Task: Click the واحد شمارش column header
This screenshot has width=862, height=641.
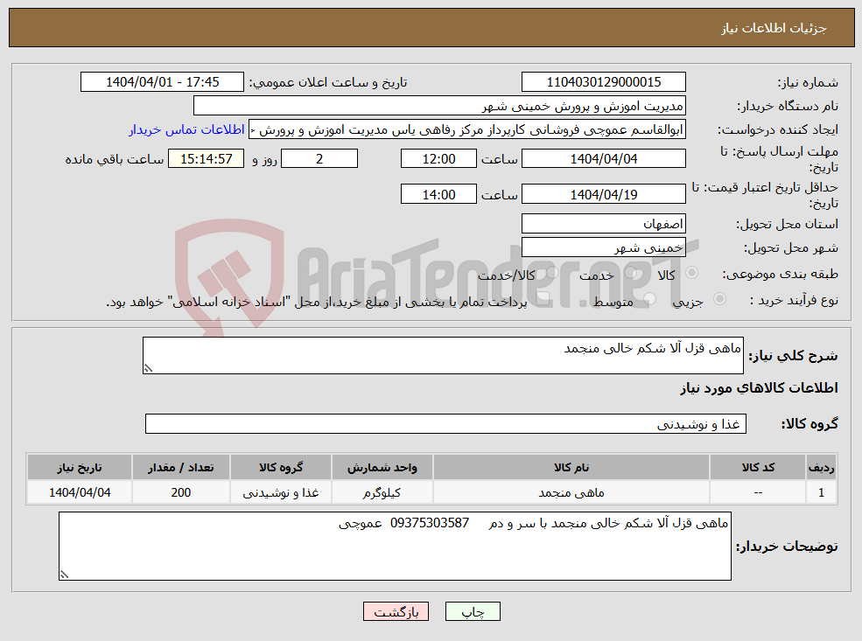Action: click(x=382, y=468)
